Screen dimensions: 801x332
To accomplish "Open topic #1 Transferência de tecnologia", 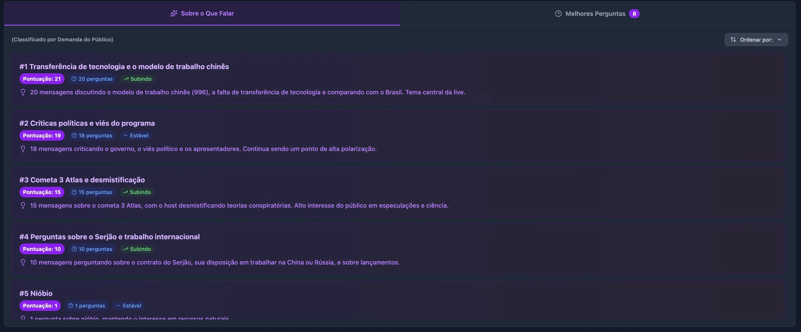I will [124, 66].
